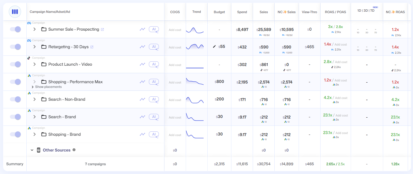Screen dimensions: 413x174
Task: Sort by Spend column header
Action: point(242,12)
